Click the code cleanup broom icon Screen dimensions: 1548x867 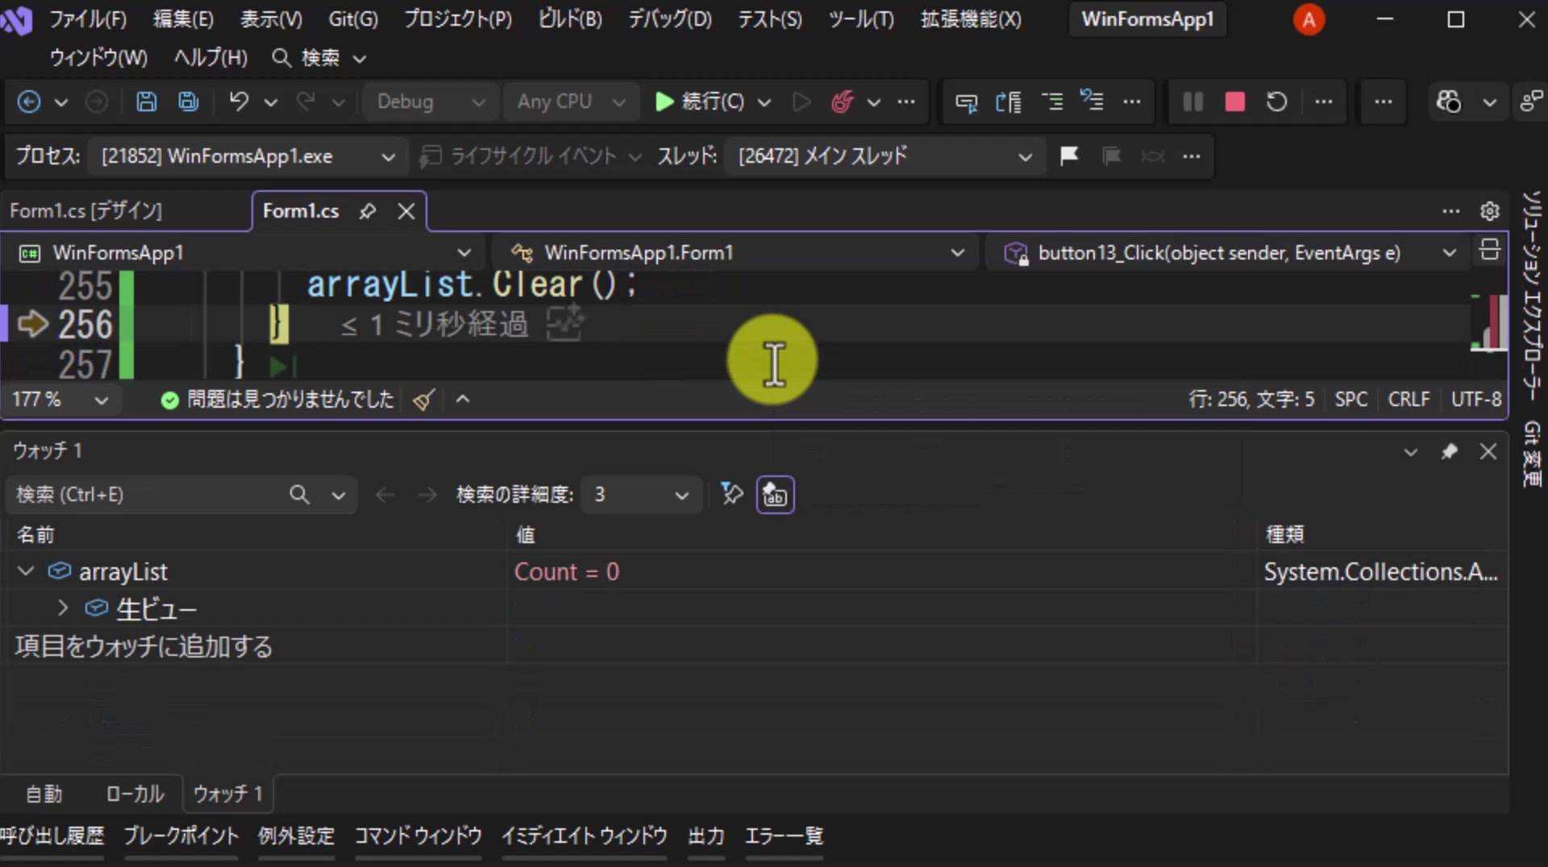pos(424,399)
